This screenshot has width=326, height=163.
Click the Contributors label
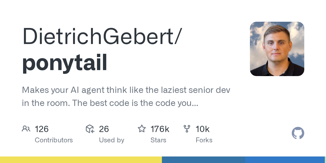click(x=54, y=140)
